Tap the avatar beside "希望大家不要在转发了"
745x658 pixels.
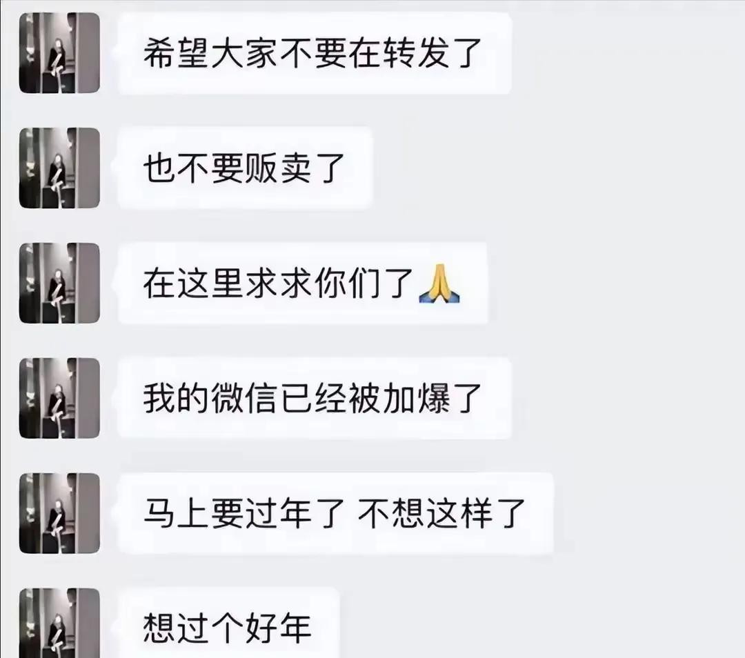click(x=59, y=52)
